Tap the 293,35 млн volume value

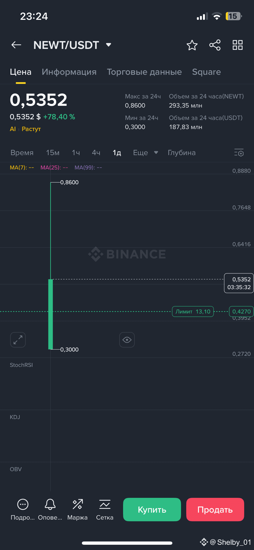tap(186, 106)
